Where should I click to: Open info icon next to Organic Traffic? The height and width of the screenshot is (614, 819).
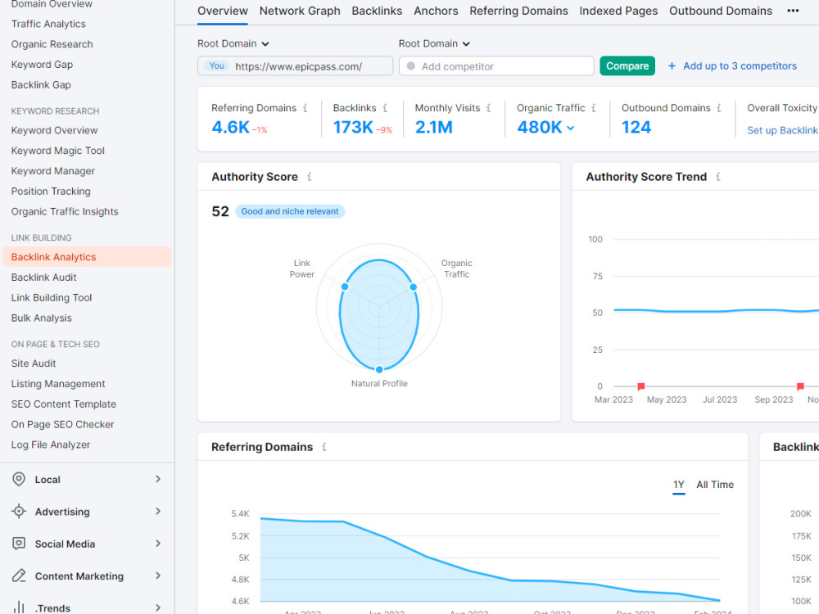point(593,107)
